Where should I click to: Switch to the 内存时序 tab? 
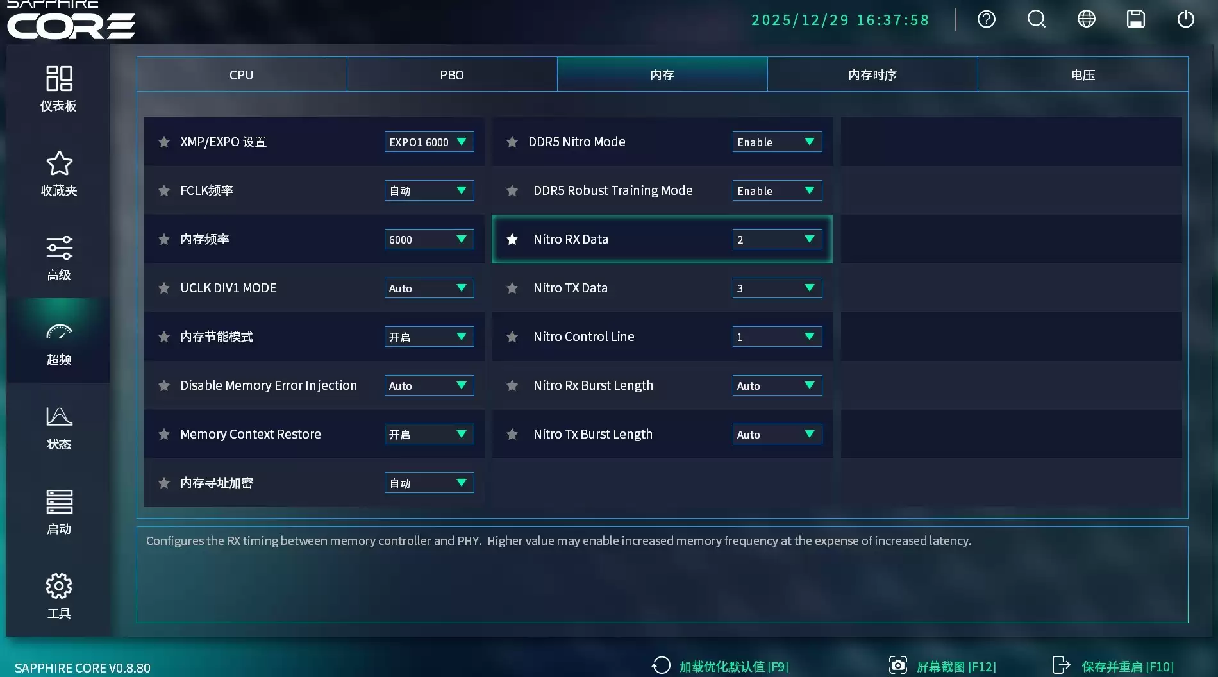click(873, 74)
